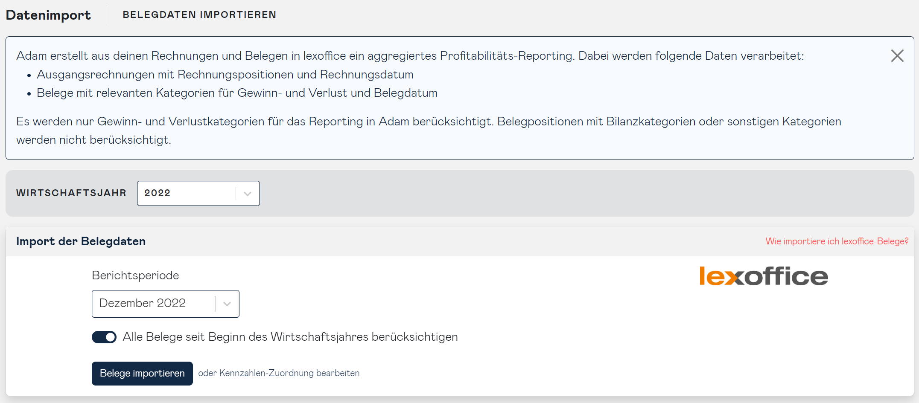
Task: Click the paragraph starting 'Es werden nur Gewinn-'
Action: (x=429, y=130)
